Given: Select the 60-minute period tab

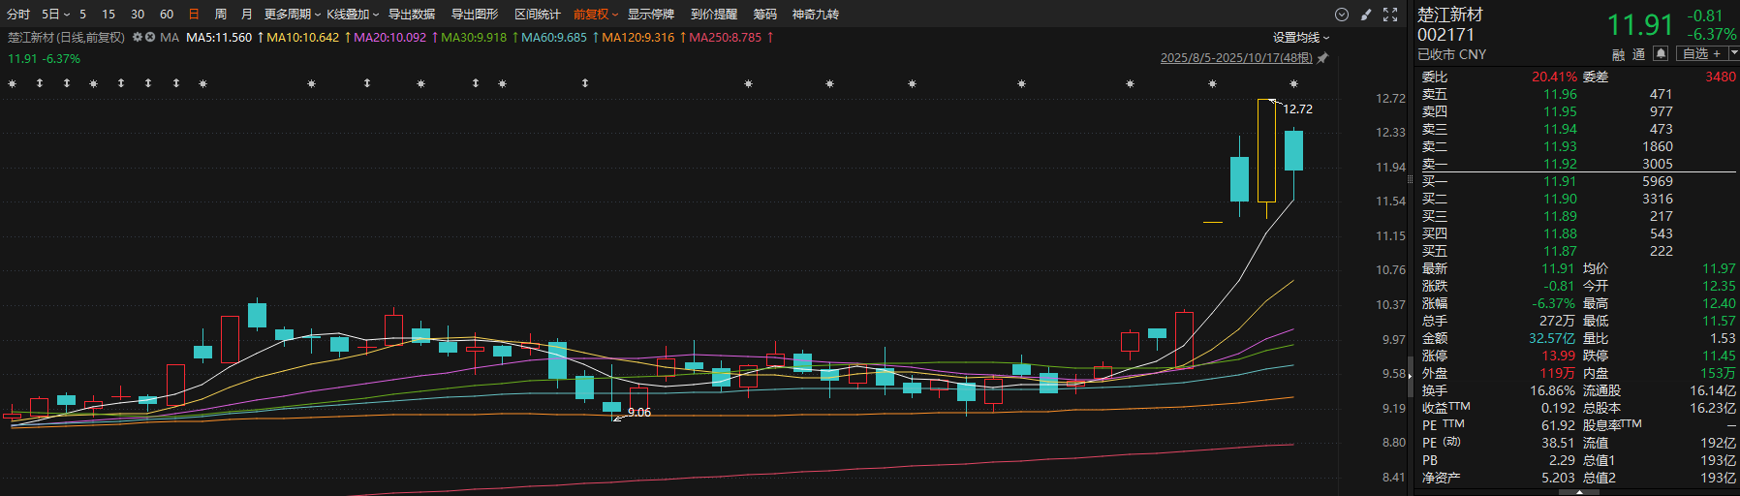Looking at the screenshot, I should 167,15.
